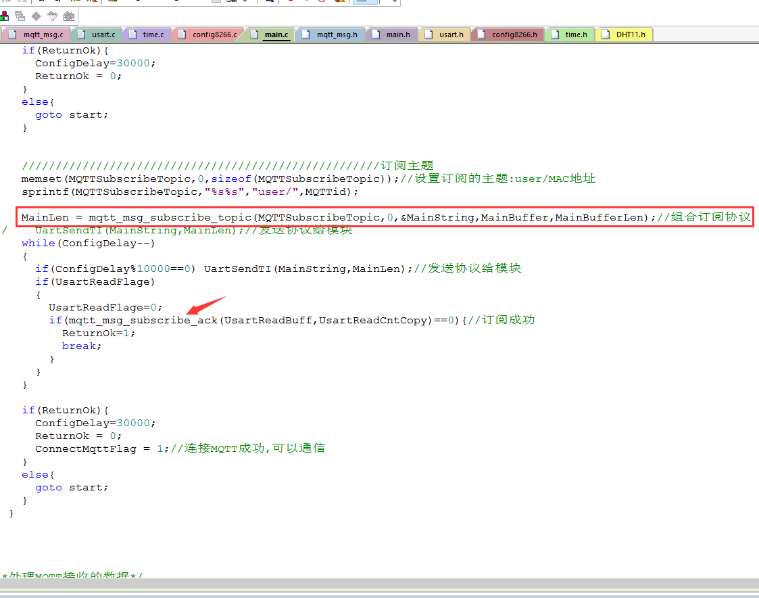759x598 pixels.
Task: Click the 处理MQTT接收的数据 comment
Action: point(72,575)
